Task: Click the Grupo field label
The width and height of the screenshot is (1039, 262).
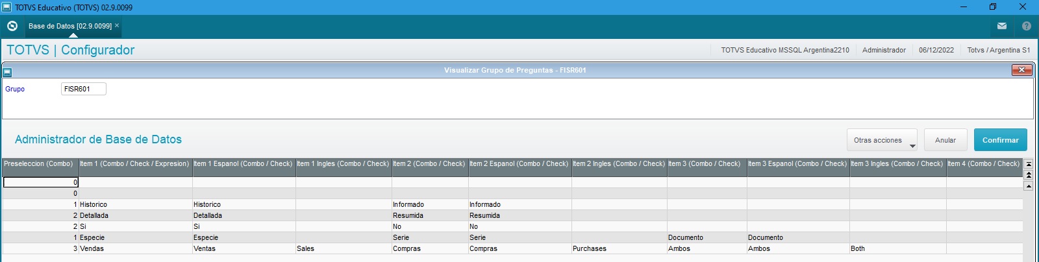Action: click(15, 89)
